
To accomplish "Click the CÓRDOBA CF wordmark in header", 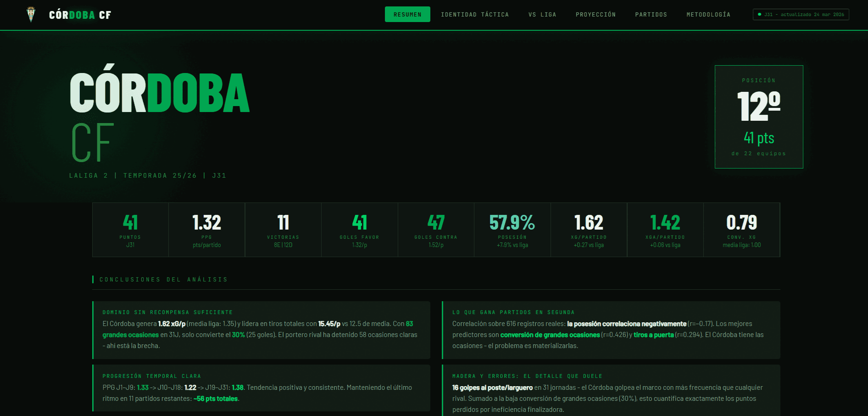I will click(x=80, y=14).
